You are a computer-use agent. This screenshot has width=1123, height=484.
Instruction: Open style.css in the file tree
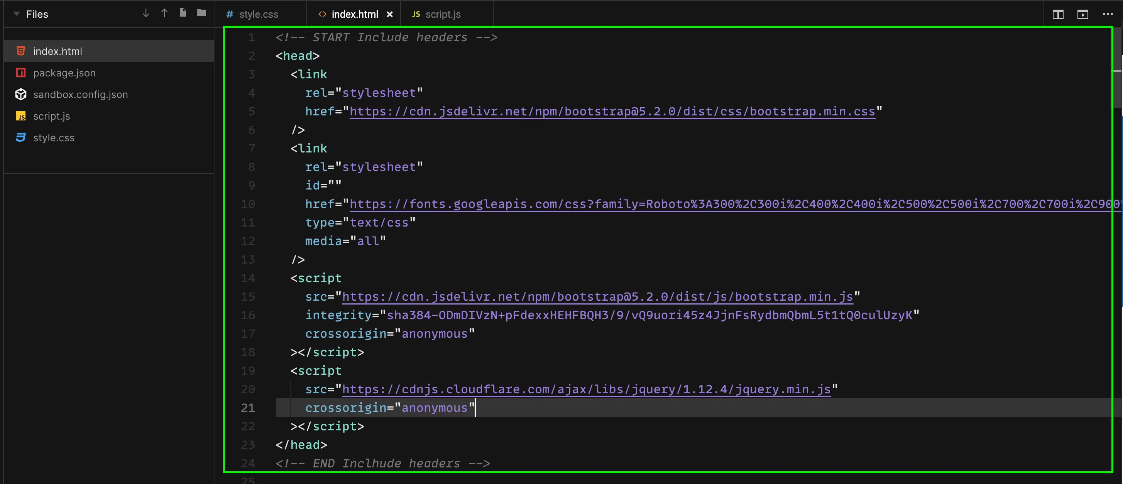click(x=108, y=138)
